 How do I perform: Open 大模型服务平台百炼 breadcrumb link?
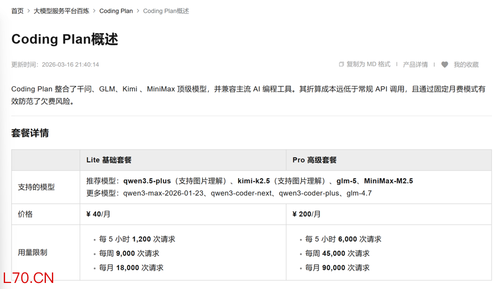point(61,11)
